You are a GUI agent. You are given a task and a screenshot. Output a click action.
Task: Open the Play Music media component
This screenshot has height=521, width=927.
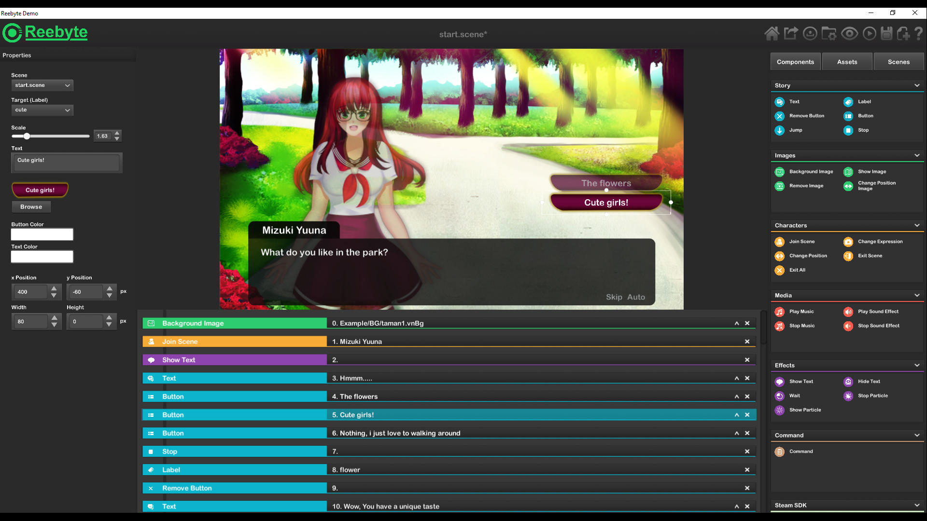click(801, 311)
